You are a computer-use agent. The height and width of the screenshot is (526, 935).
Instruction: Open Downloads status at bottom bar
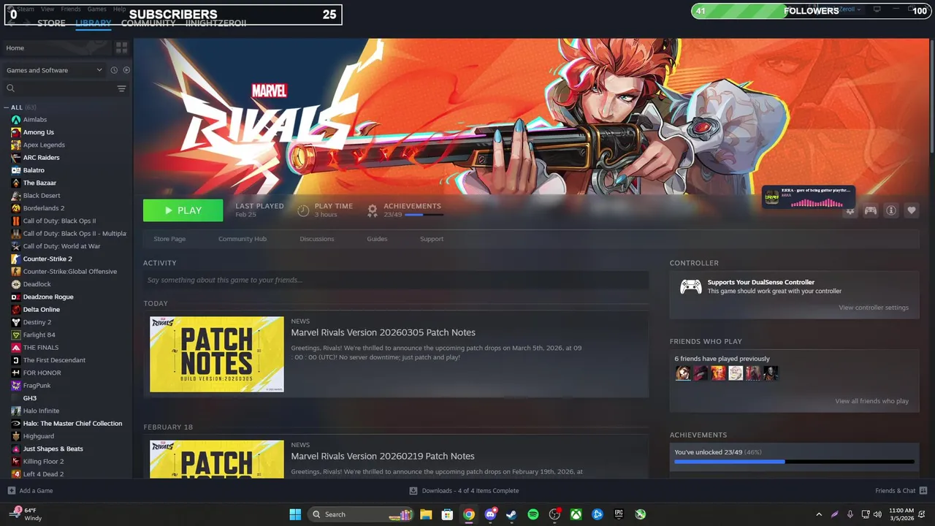[x=464, y=491]
